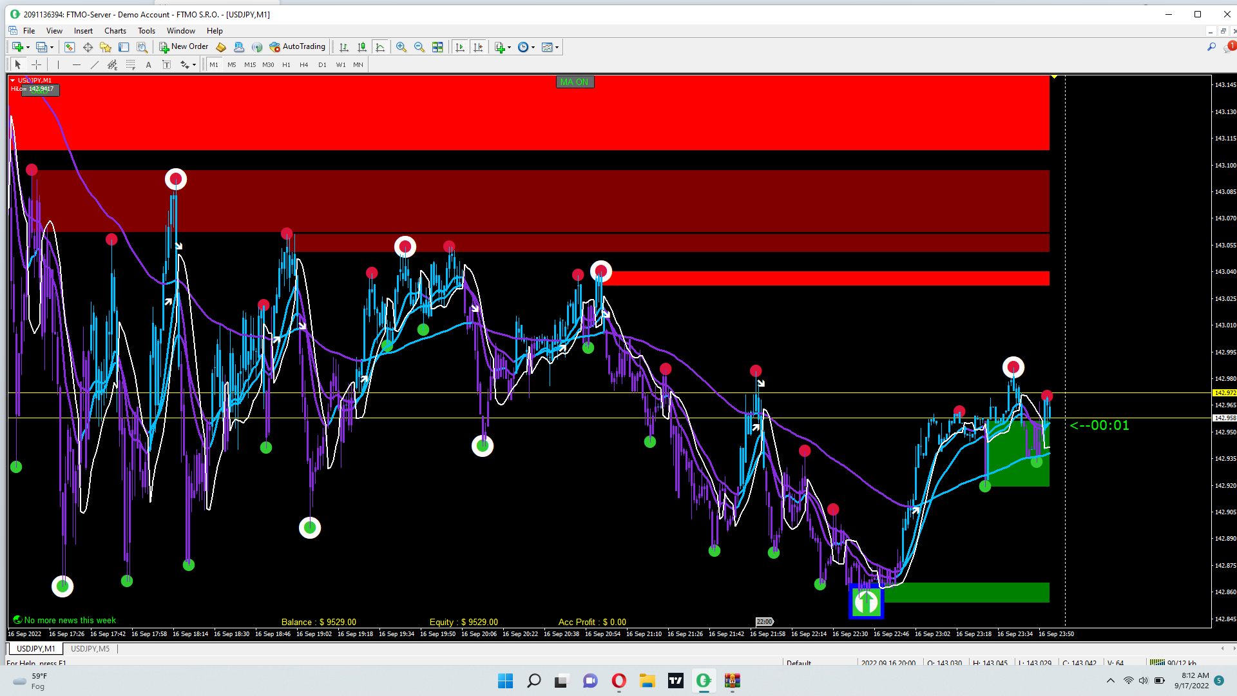1237x696 pixels.
Task: Toggle chart Auto Scroll
Action: pos(459,47)
